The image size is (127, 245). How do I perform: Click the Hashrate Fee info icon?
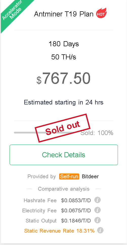point(97,200)
